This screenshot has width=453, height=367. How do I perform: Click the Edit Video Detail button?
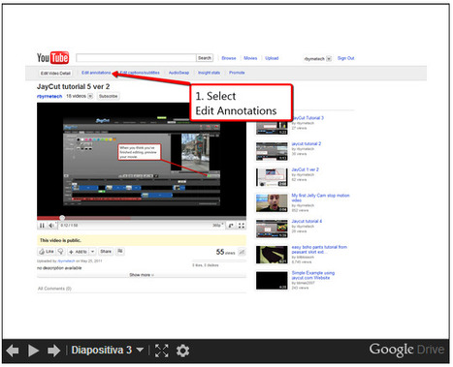tap(55, 74)
